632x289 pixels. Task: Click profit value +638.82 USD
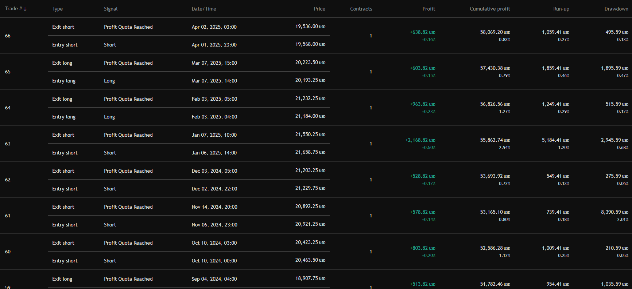(423, 32)
